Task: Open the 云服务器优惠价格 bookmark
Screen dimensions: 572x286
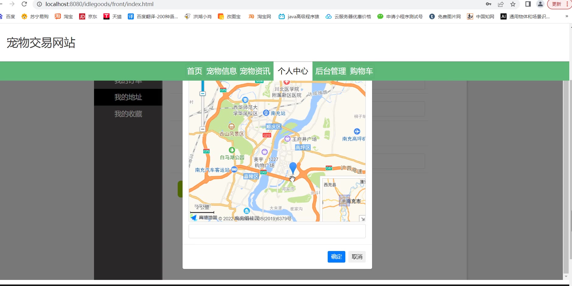Action: [348, 16]
